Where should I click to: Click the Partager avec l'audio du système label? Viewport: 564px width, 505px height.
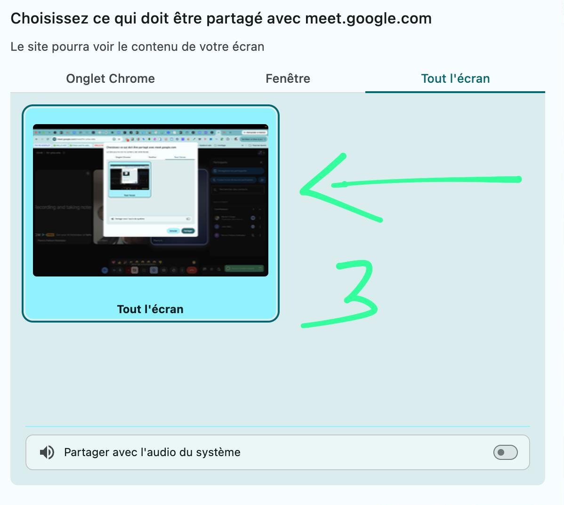point(152,452)
